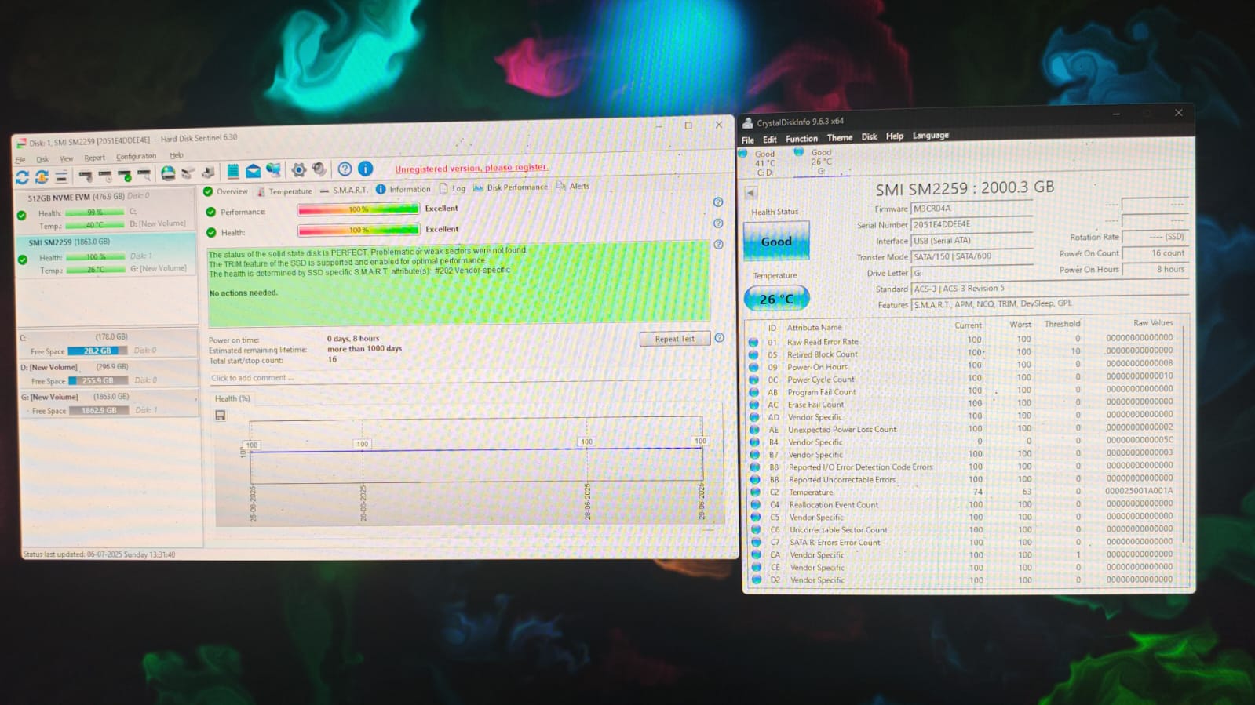The height and width of the screenshot is (705, 1255).
Task: Click the Health 100% gradient bar in Overview
Action: coord(358,231)
